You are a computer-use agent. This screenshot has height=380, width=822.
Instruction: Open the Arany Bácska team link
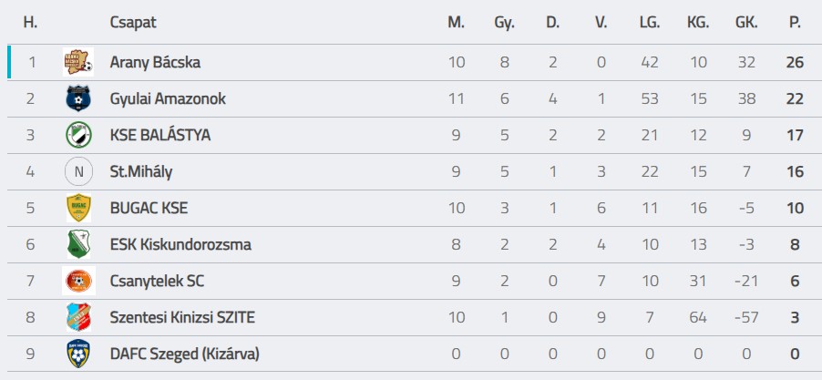(x=154, y=63)
